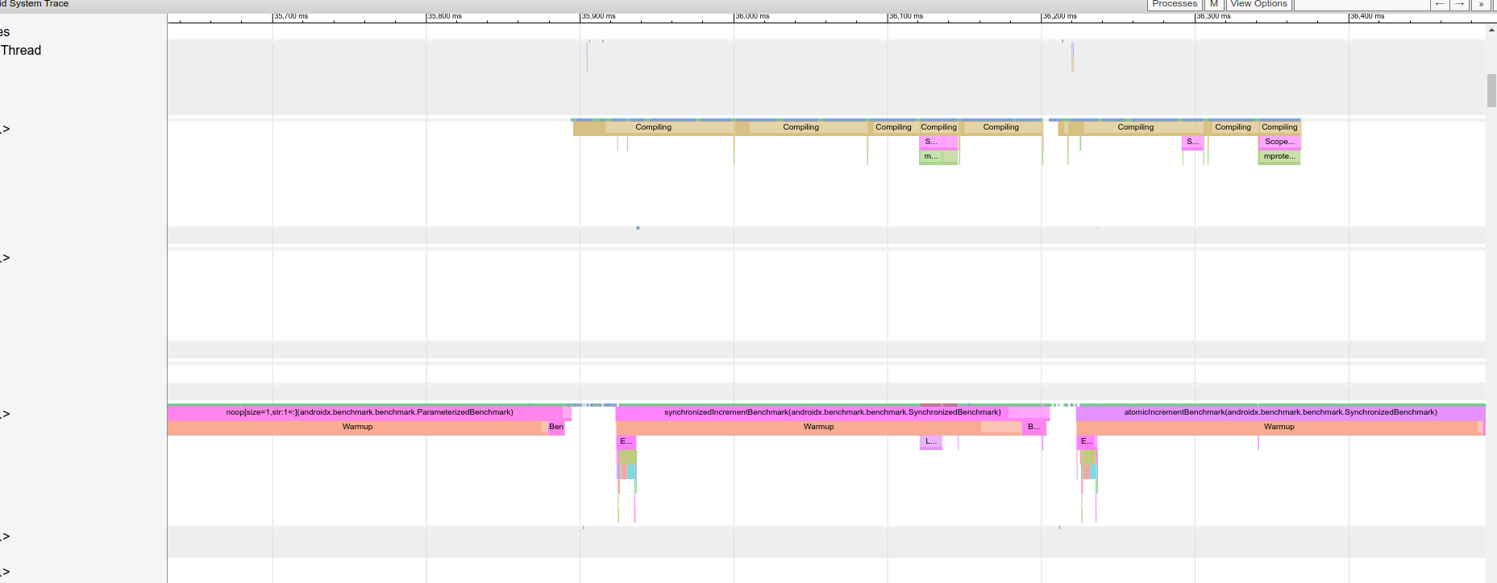Select the atomicIncrementBenchmark trace slice

(x=1280, y=412)
